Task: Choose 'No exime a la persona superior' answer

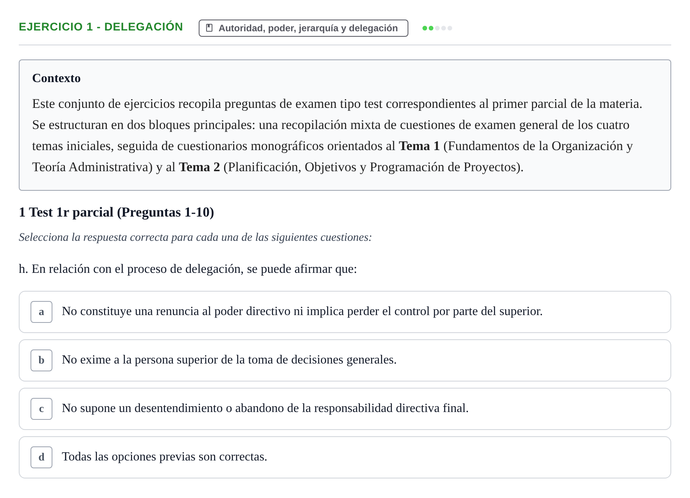Action: 345,360
